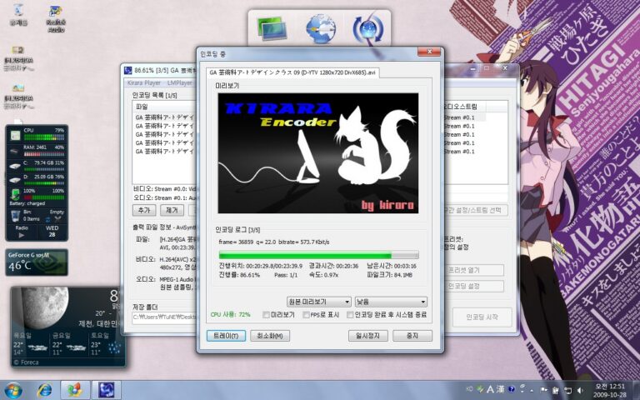Click the D: drive icon in gadget
The image size is (640, 400).
click(15, 180)
